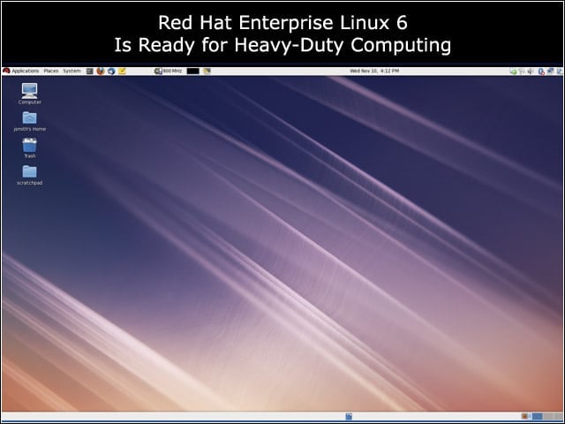Click the 800 MHz CPU frequency monitor
This screenshot has height=424, width=565.
(168, 71)
